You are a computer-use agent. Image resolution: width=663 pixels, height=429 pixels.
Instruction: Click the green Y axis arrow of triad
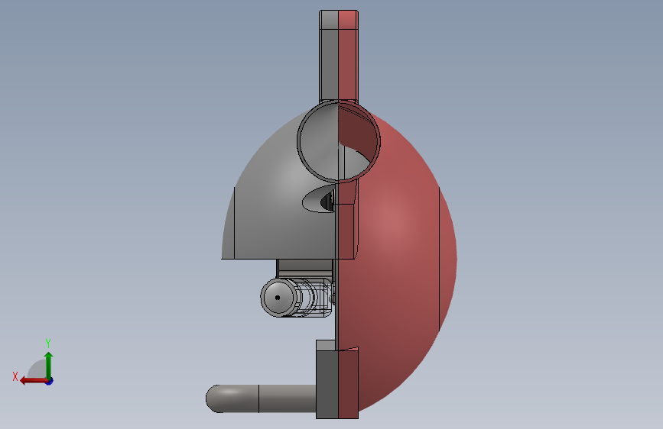tap(49, 365)
